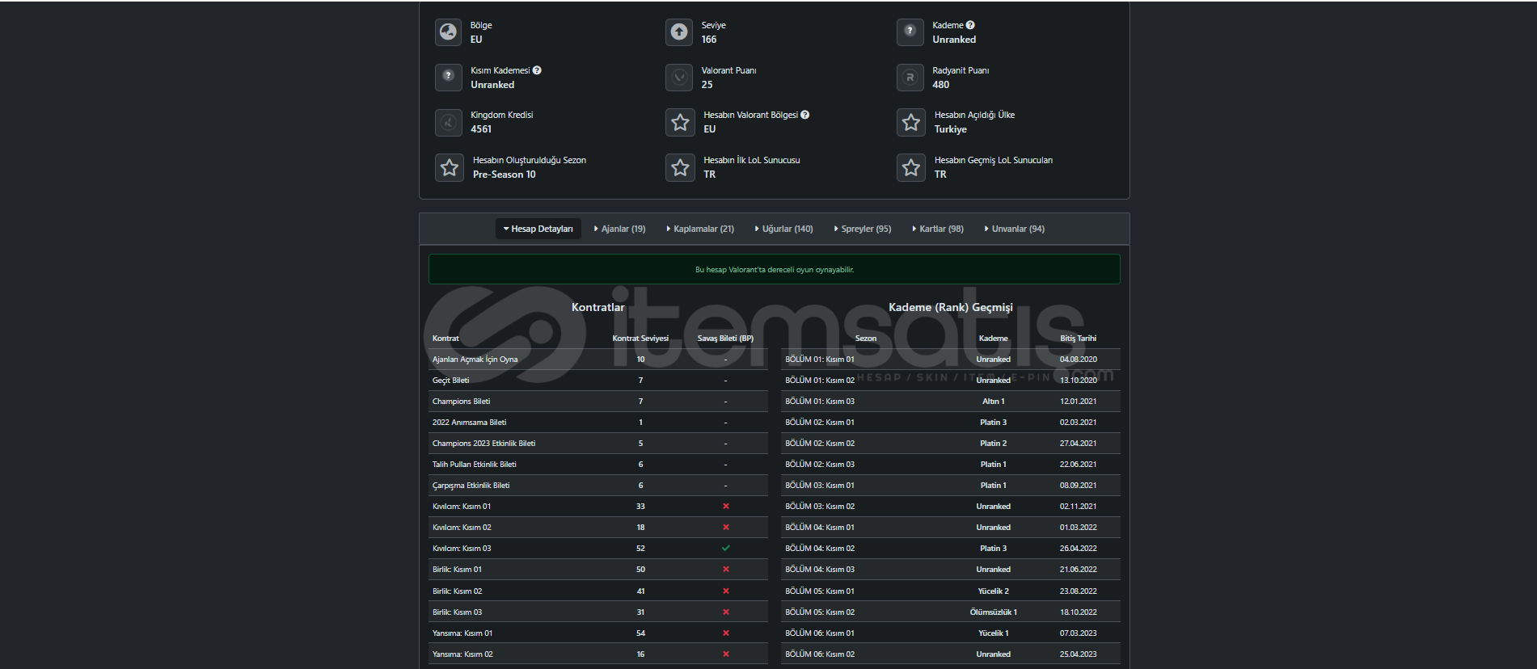Click 'Ajanları Açmak İçin Oyna' contract row

pos(598,360)
